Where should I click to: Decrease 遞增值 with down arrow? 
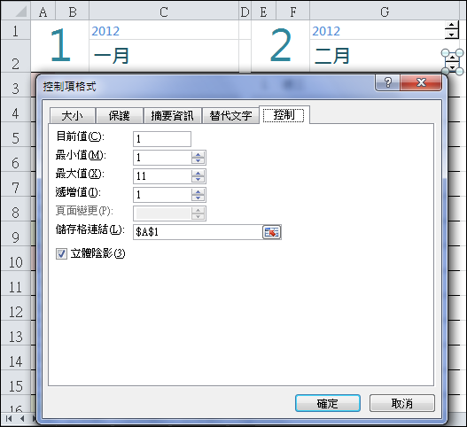[198, 198]
